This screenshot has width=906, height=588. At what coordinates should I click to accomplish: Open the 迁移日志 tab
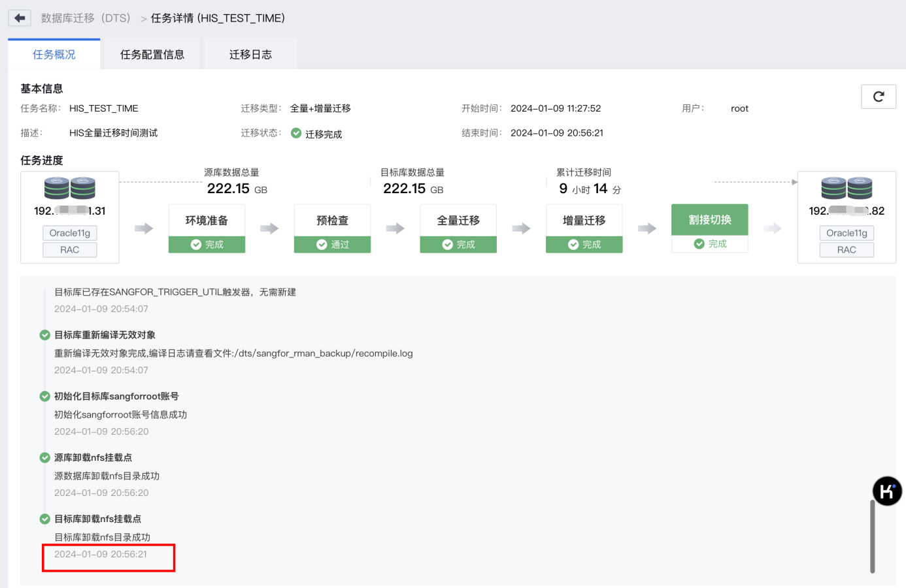point(250,54)
